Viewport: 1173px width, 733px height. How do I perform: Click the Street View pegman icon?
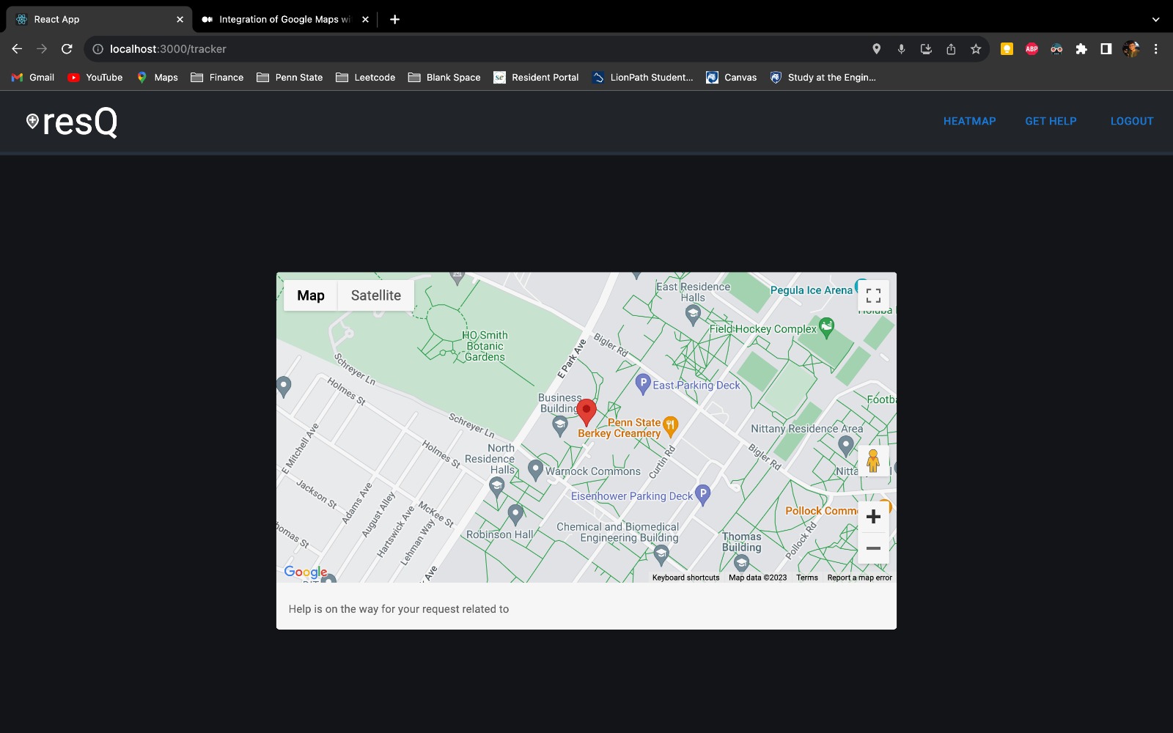(x=873, y=461)
